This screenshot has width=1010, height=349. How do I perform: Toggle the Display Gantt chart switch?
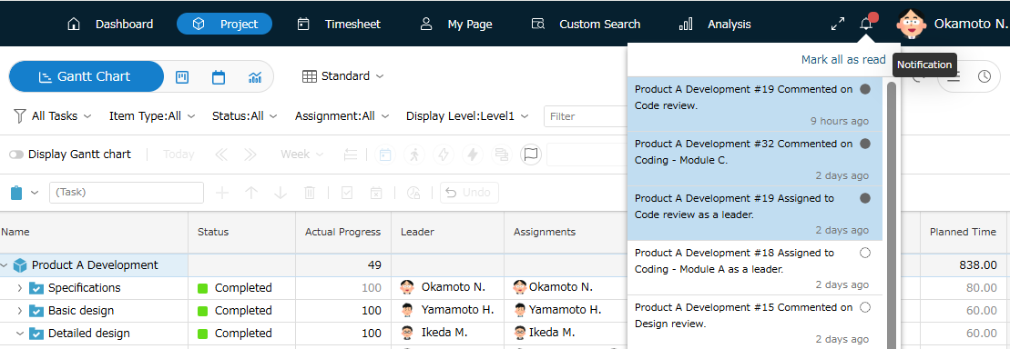tap(16, 155)
